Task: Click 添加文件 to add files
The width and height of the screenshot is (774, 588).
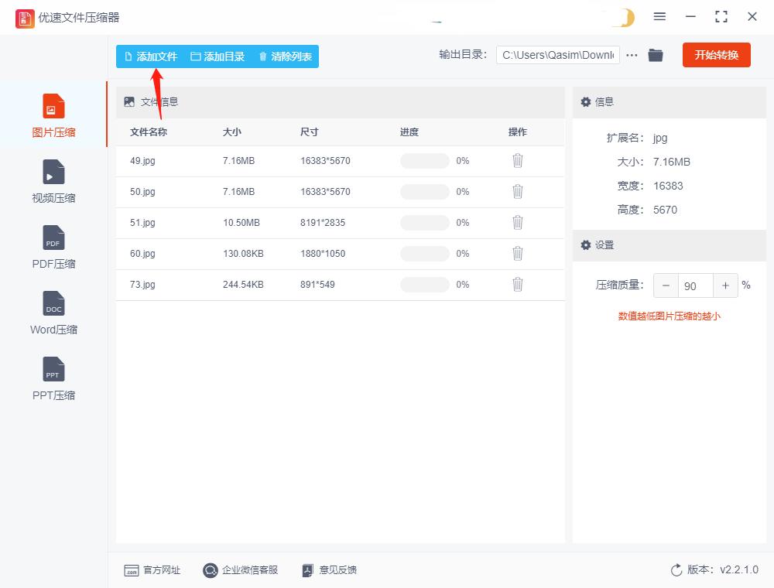Action: 152,56
